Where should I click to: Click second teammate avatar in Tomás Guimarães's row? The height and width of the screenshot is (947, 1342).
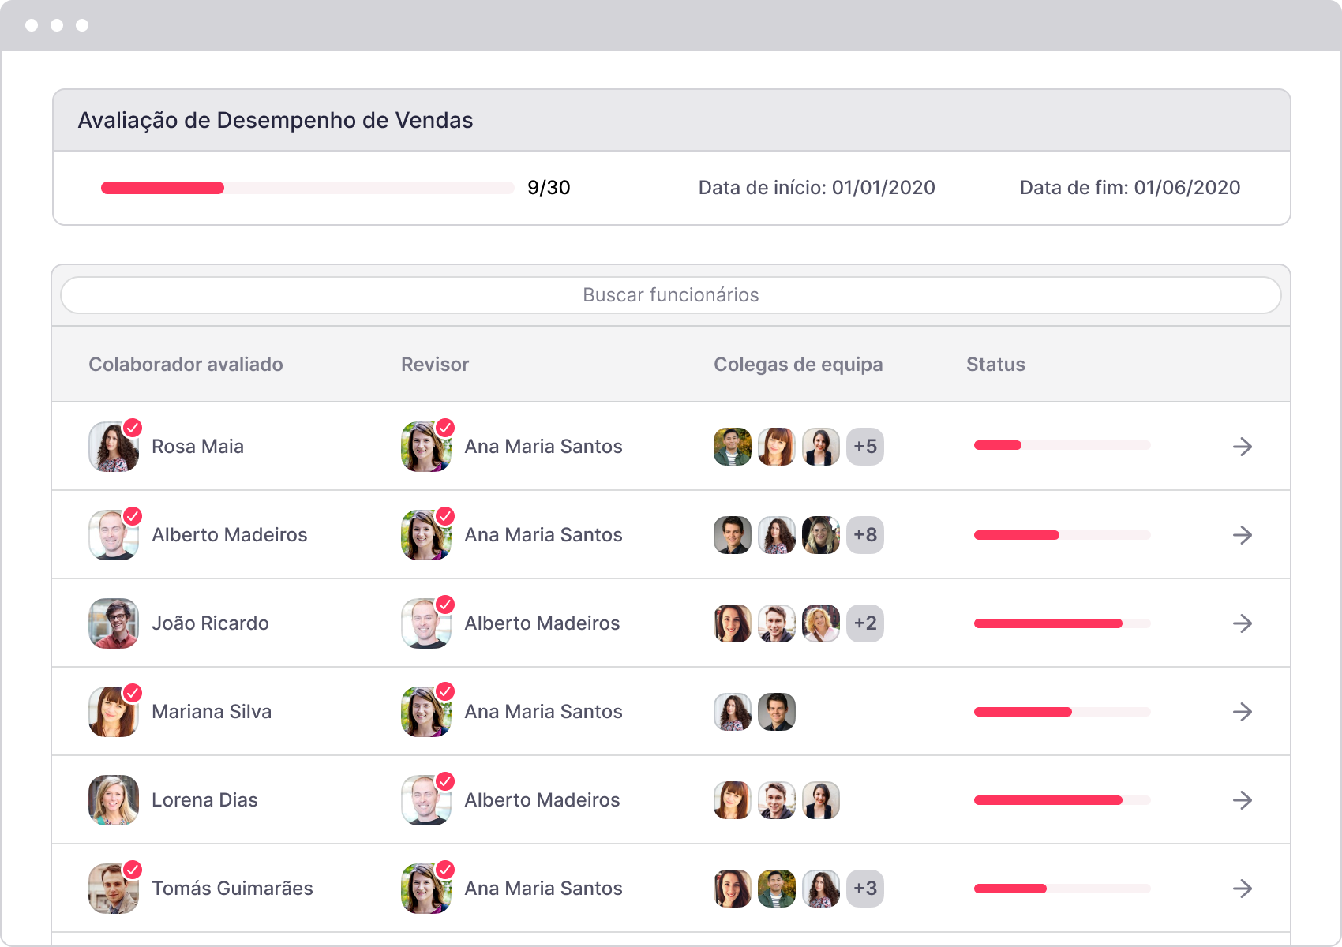pyautogui.click(x=777, y=889)
